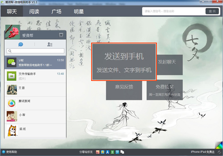Viewport: 223px width, 156px height.
Task: Open the 文件传输助手 conversation
Action: click(35, 76)
